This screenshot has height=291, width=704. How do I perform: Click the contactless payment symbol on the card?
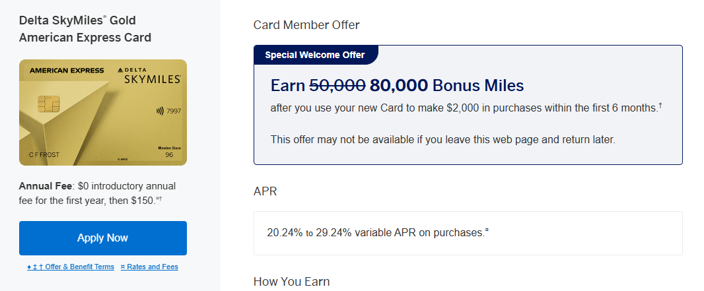coord(158,112)
